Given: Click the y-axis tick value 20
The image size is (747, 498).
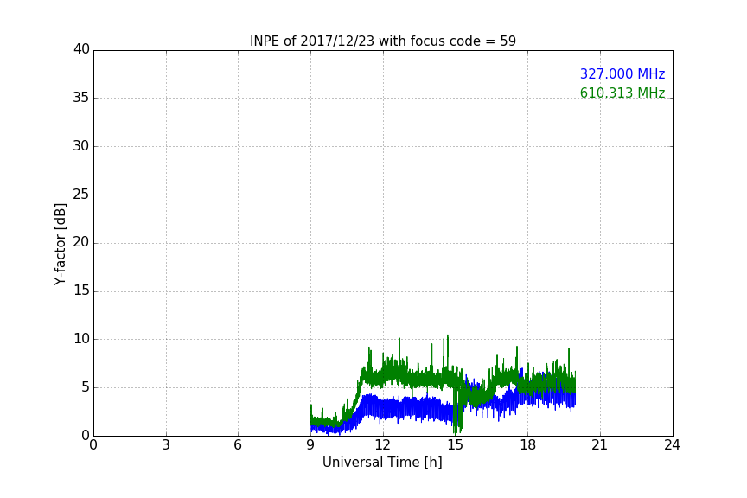Looking at the screenshot, I should [x=81, y=242].
